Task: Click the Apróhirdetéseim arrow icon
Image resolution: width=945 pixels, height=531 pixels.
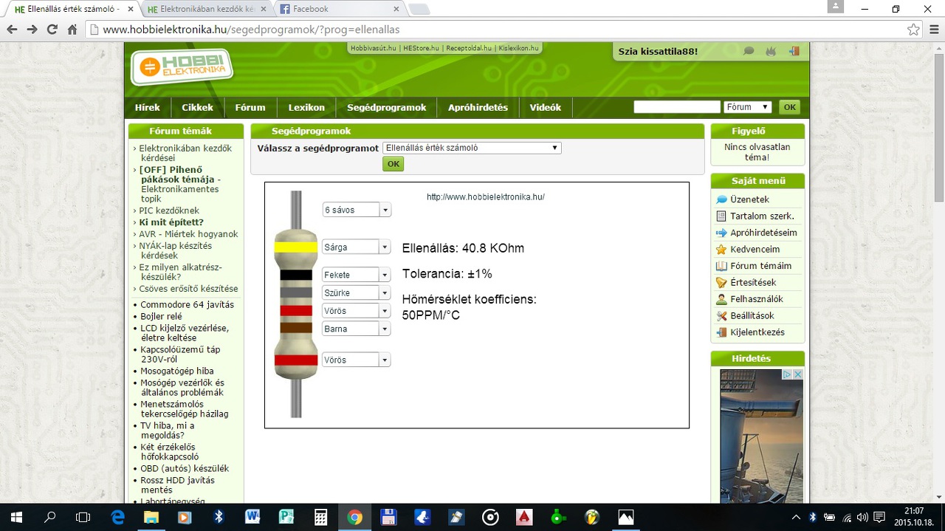Action: pos(721,233)
